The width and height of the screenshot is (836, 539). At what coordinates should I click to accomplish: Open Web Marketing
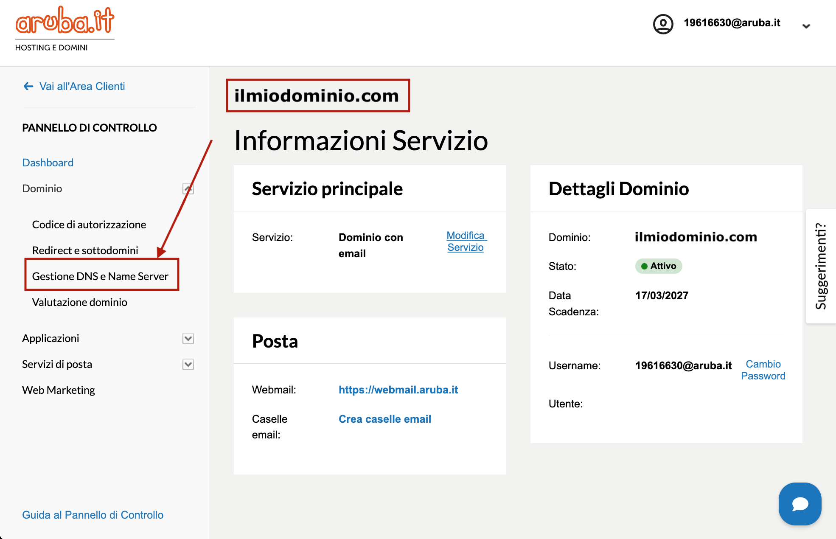coord(59,390)
